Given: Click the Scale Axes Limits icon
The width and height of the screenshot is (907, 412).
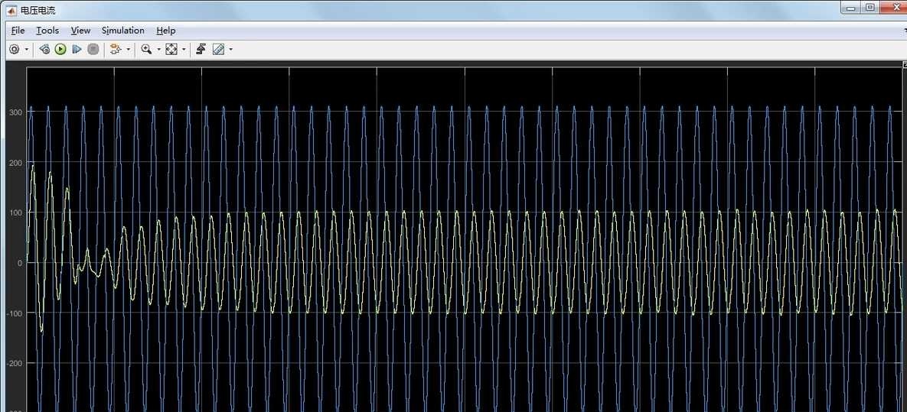Looking at the screenshot, I should (x=171, y=50).
